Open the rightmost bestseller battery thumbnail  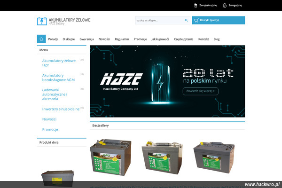pyautogui.click(x=214, y=157)
